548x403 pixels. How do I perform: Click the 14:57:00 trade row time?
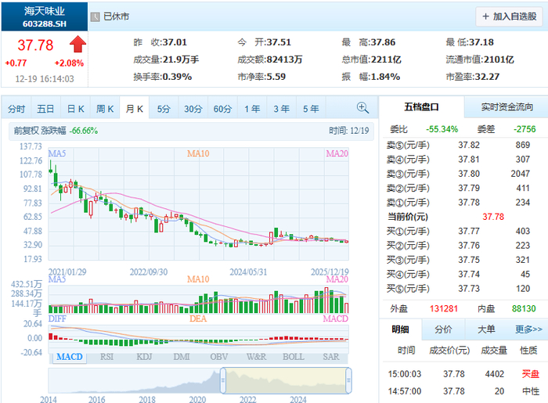click(x=405, y=391)
